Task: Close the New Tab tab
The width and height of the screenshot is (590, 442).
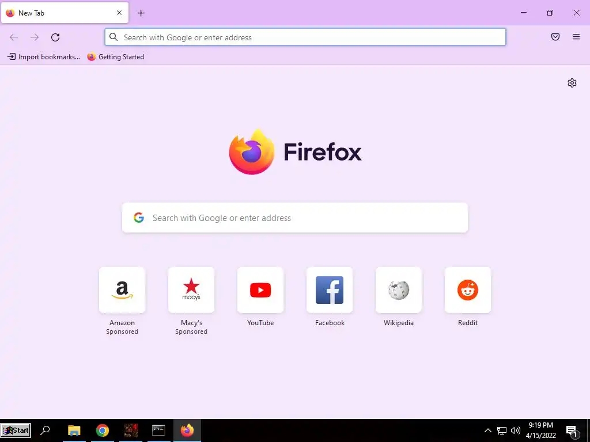Action: pos(119,13)
